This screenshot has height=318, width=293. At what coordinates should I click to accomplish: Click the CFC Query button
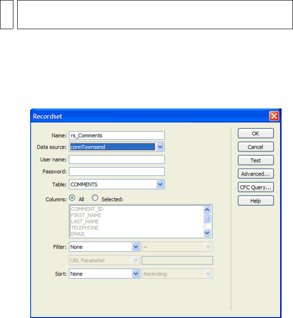click(x=256, y=187)
